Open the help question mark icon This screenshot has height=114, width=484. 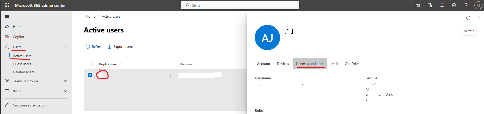466,5
